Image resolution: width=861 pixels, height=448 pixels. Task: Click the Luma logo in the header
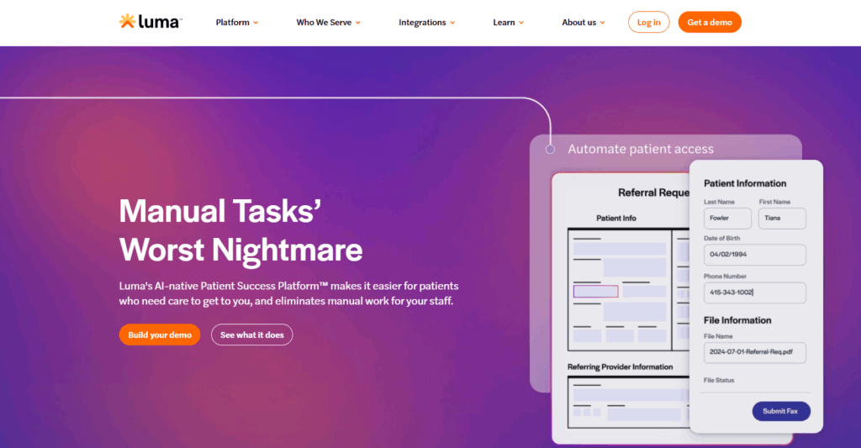151,22
